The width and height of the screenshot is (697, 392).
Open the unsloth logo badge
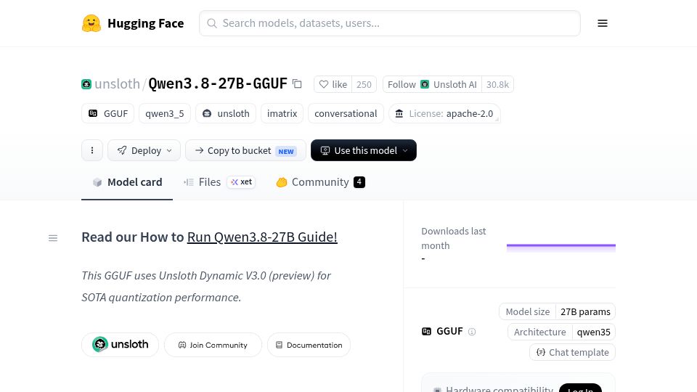(x=120, y=344)
